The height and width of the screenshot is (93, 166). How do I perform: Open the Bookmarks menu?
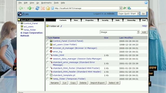46,3
